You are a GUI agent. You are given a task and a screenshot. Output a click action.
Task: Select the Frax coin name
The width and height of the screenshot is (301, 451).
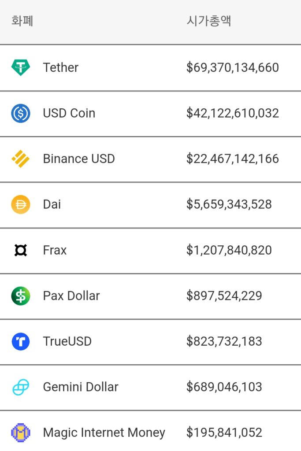point(55,250)
